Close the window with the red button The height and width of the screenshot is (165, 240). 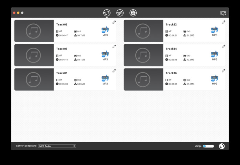click(14, 13)
